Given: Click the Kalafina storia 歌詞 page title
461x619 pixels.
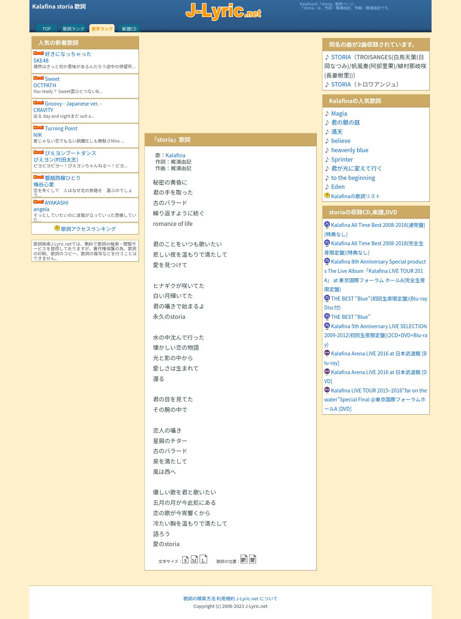Looking at the screenshot, I should click(x=59, y=6).
